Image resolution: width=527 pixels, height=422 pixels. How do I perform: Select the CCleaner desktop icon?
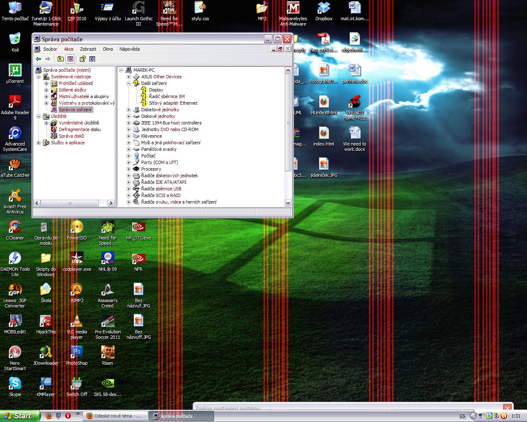pos(15,230)
